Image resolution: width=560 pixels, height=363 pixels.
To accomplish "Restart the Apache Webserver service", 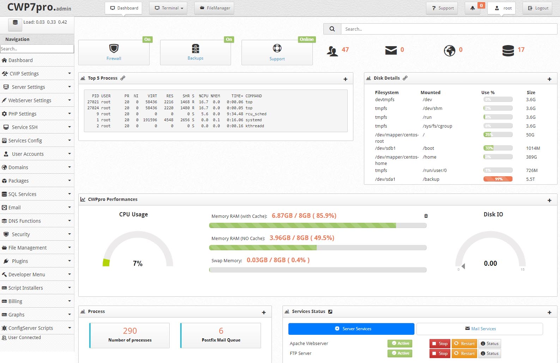I will pos(464,344).
